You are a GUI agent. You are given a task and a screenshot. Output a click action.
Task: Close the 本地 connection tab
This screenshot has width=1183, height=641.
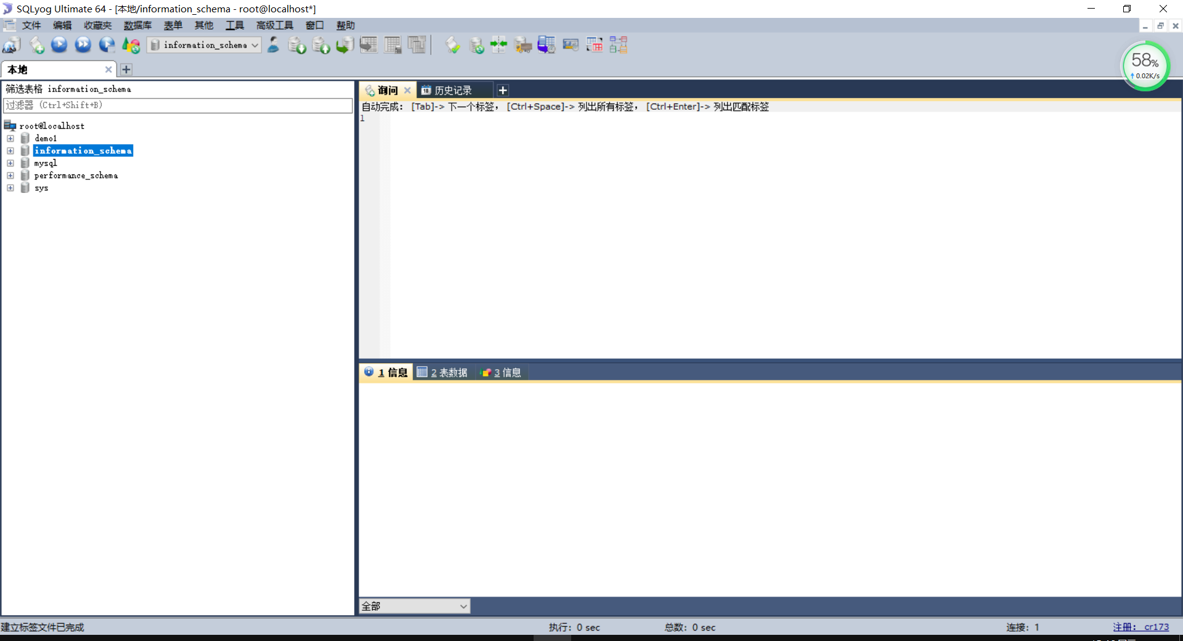click(x=108, y=70)
